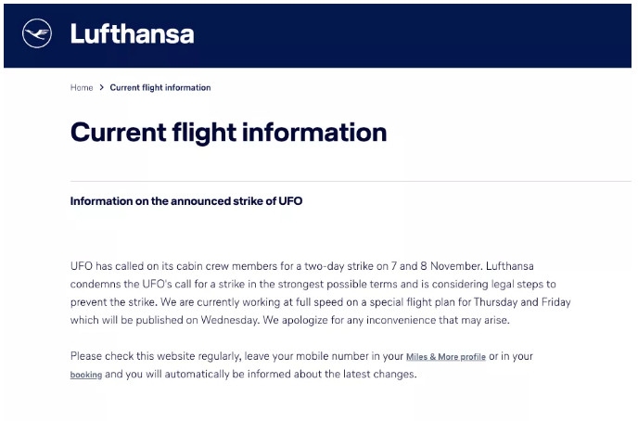
Task: Click the 'Please check this website regularly' text
Action: point(158,356)
